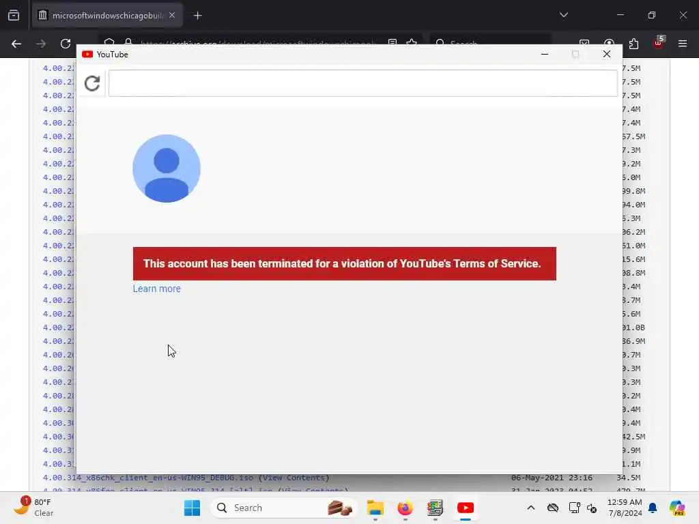Open Firefox from the taskbar
The height and width of the screenshot is (524, 699).
(x=405, y=508)
